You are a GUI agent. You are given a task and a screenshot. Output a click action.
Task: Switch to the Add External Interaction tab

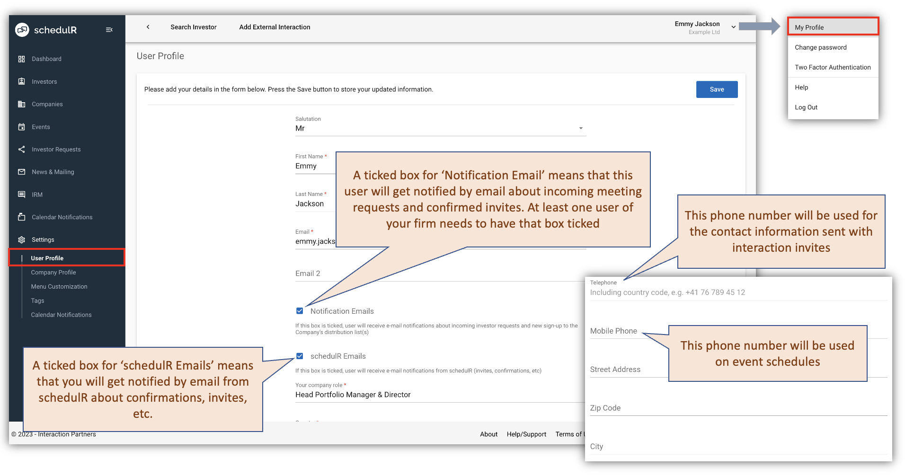click(275, 27)
